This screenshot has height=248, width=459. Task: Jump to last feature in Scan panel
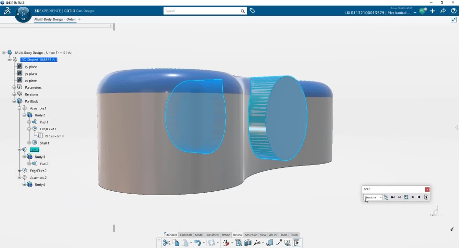[x=419, y=197]
